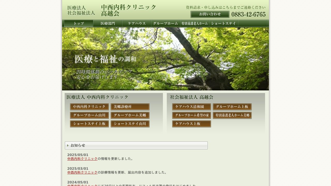Viewport: 331px width, 186px height.
Task: Open the 医療部門 navigation menu
Action: (108, 24)
